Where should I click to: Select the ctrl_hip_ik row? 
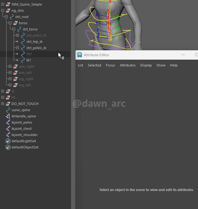click(35, 42)
